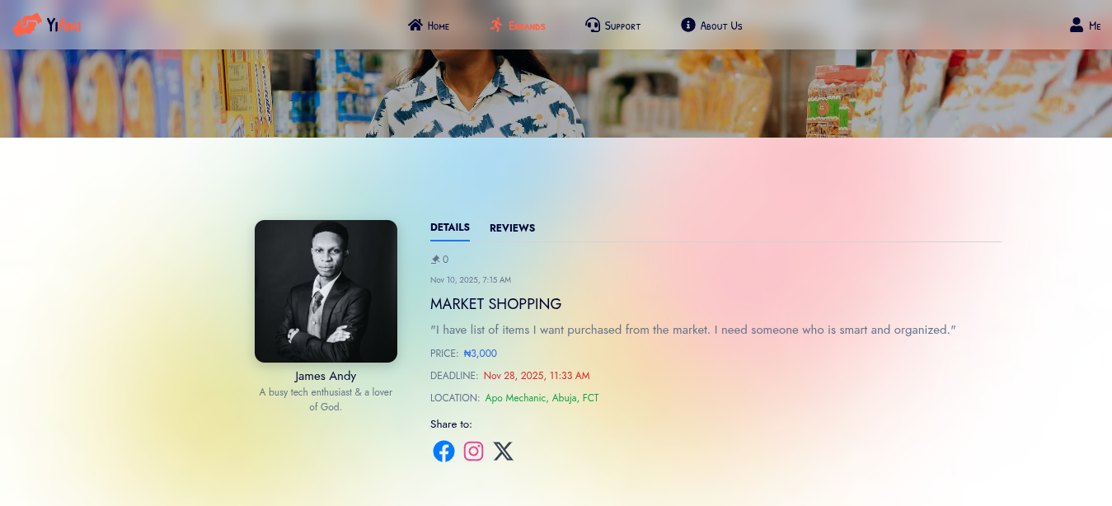The width and height of the screenshot is (1112, 506).
Task: Click the bid gavel icon
Action: (x=435, y=260)
